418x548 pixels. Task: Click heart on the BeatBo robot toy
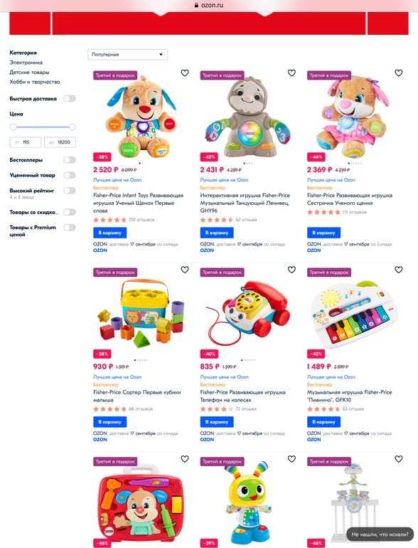click(291, 459)
